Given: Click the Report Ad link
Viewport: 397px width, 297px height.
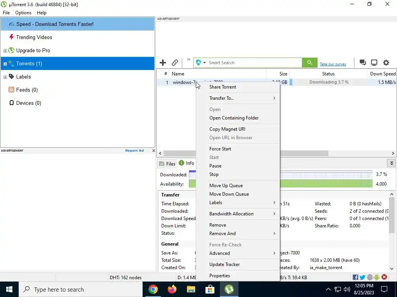Looking at the screenshot, I should [135, 150].
